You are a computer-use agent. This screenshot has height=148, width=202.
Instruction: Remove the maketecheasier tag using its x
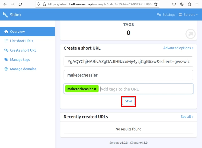tap(95, 89)
